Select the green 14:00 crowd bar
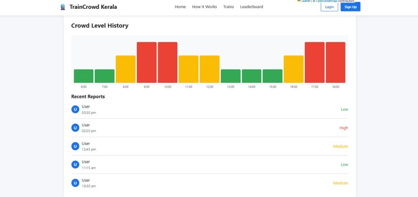 252,76
